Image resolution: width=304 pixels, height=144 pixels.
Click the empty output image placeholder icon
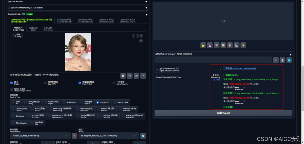(x=223, y=21)
